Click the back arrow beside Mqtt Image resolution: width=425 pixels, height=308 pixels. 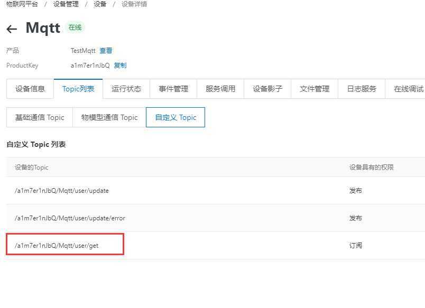(12, 29)
